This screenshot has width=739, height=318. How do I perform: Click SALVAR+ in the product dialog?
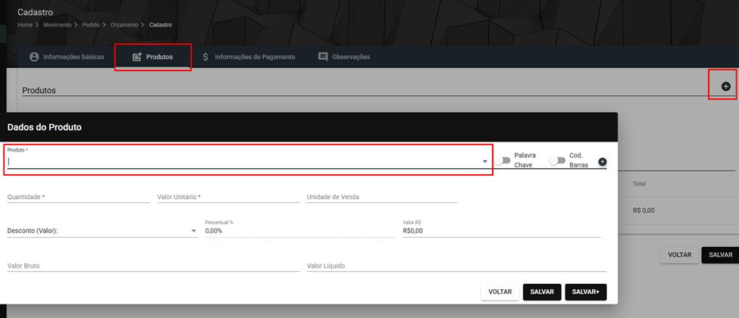click(585, 292)
